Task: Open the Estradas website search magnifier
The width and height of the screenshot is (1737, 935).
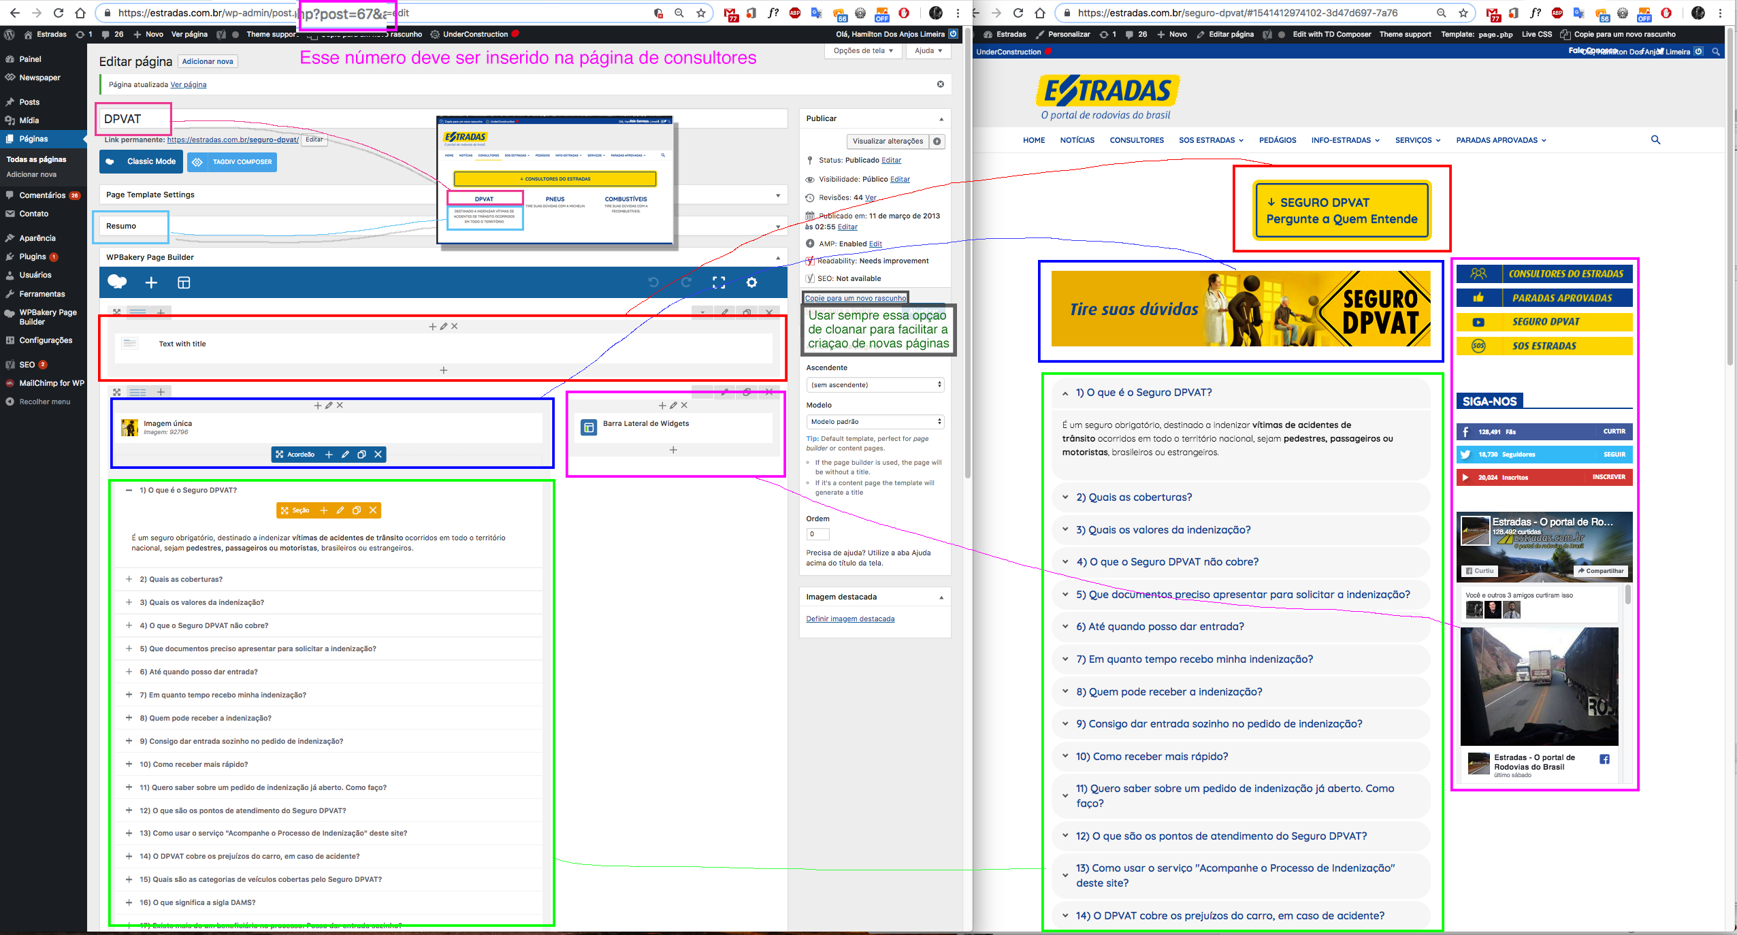Action: click(x=1655, y=140)
